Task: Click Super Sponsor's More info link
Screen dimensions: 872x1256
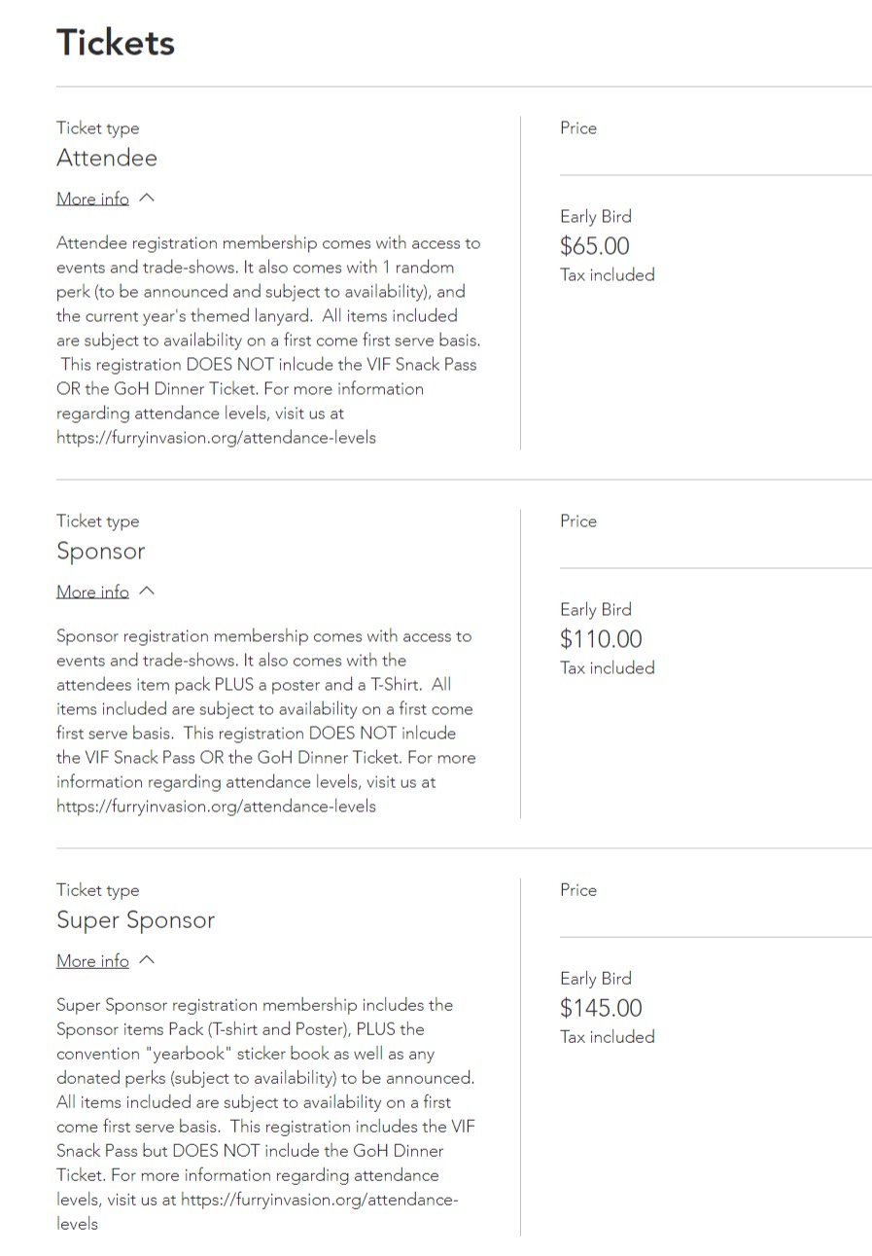Action: (92, 960)
